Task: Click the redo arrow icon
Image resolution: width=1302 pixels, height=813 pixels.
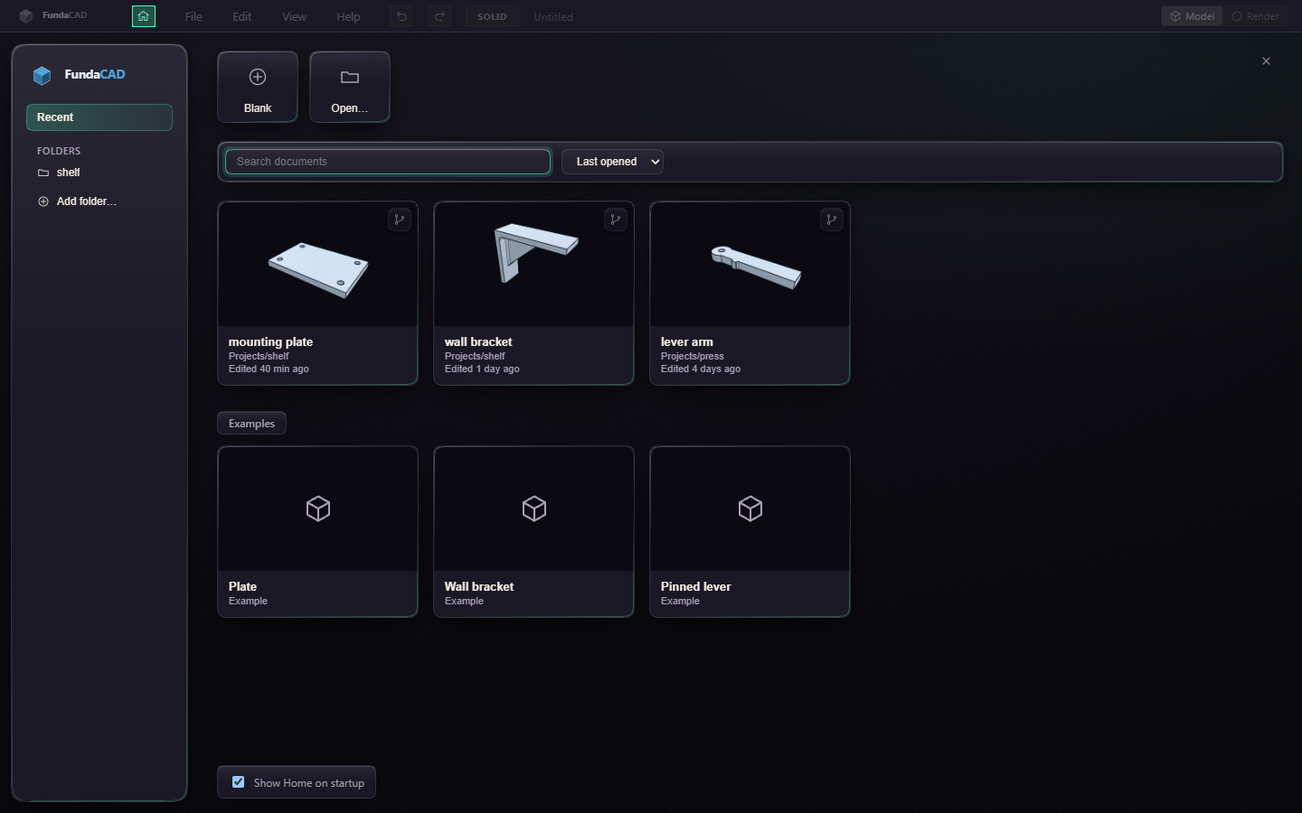Action: click(439, 16)
